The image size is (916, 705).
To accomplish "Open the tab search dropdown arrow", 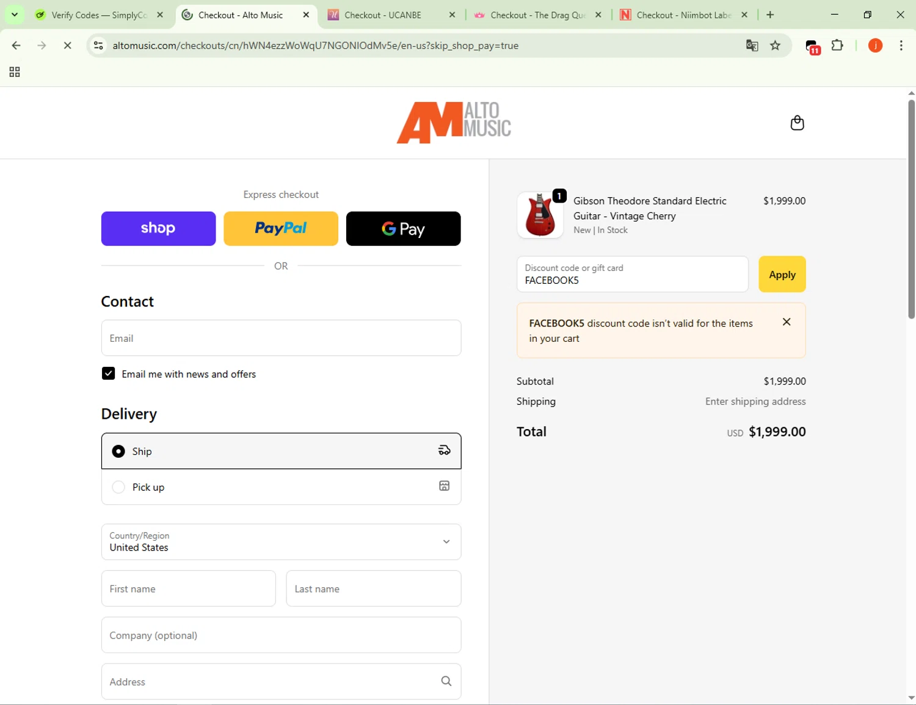I will tap(15, 15).
